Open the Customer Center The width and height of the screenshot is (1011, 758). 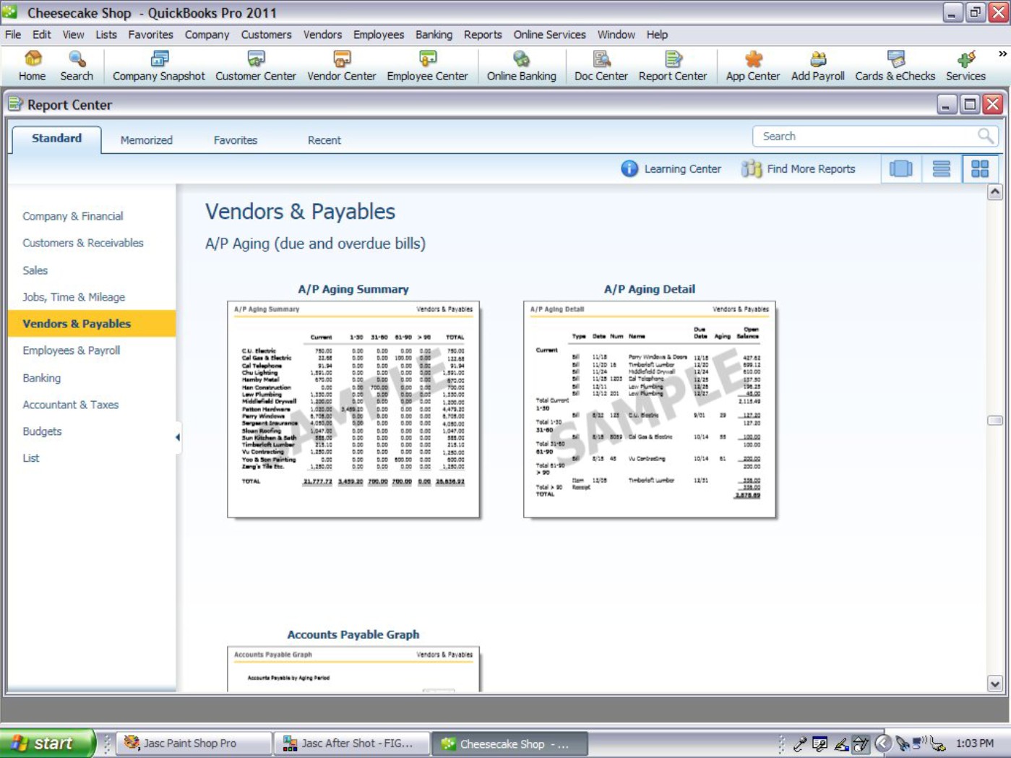pyautogui.click(x=256, y=66)
